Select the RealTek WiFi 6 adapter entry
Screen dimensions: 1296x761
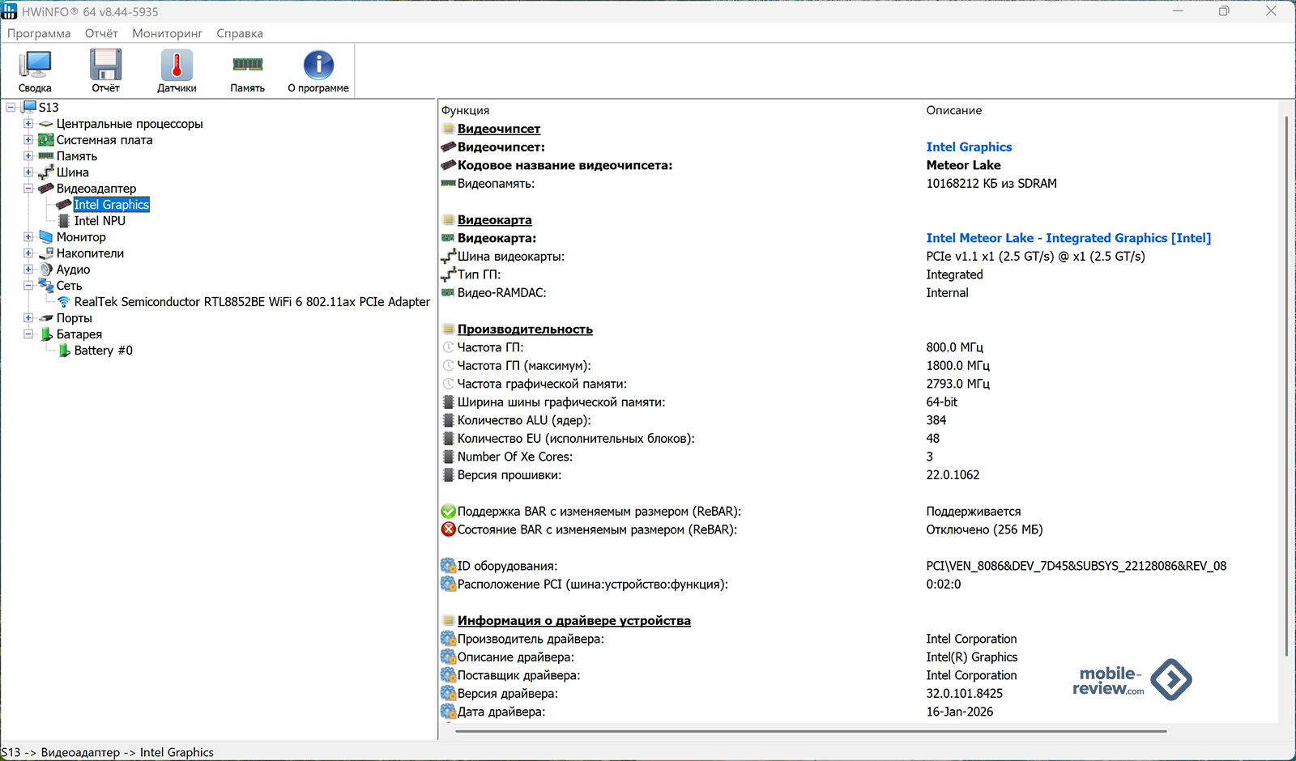[251, 302]
